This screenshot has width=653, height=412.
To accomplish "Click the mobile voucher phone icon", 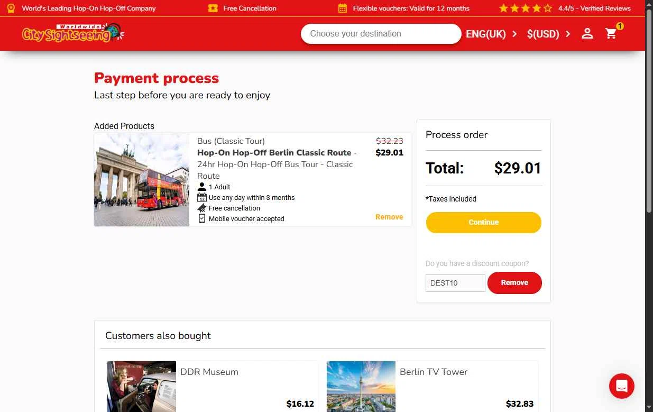I will (201, 218).
